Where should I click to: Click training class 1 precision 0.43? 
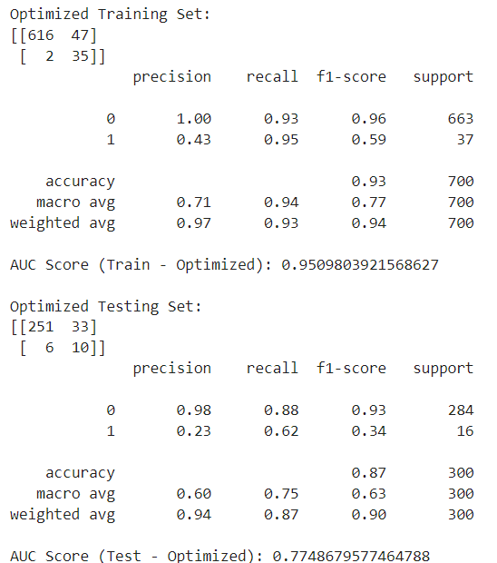pos(194,140)
